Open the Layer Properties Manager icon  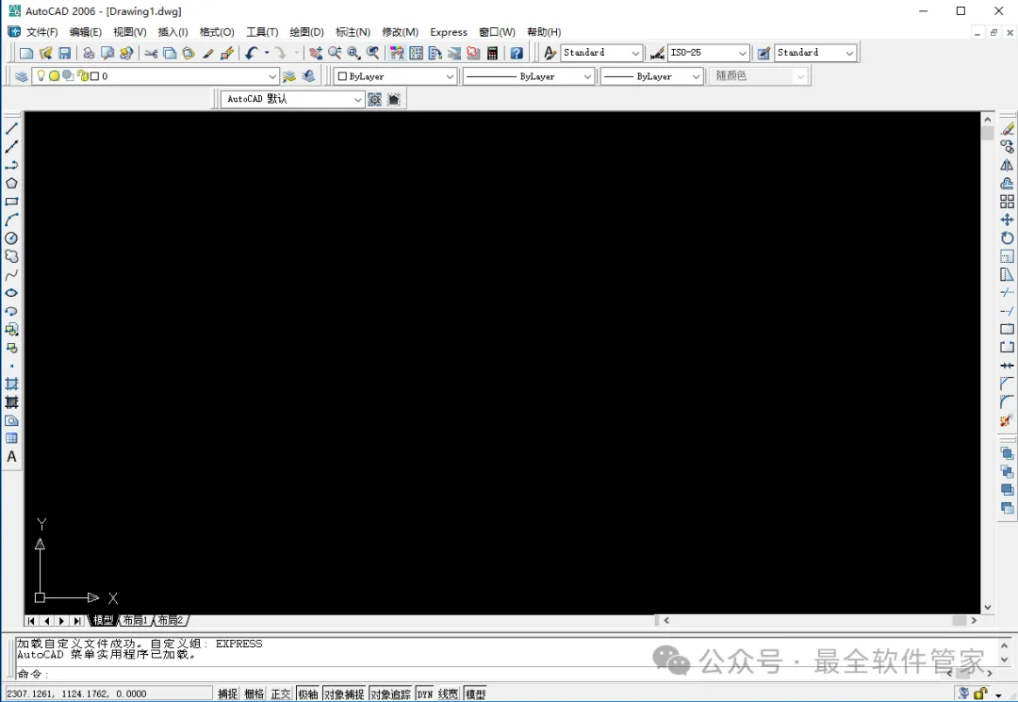click(x=22, y=76)
